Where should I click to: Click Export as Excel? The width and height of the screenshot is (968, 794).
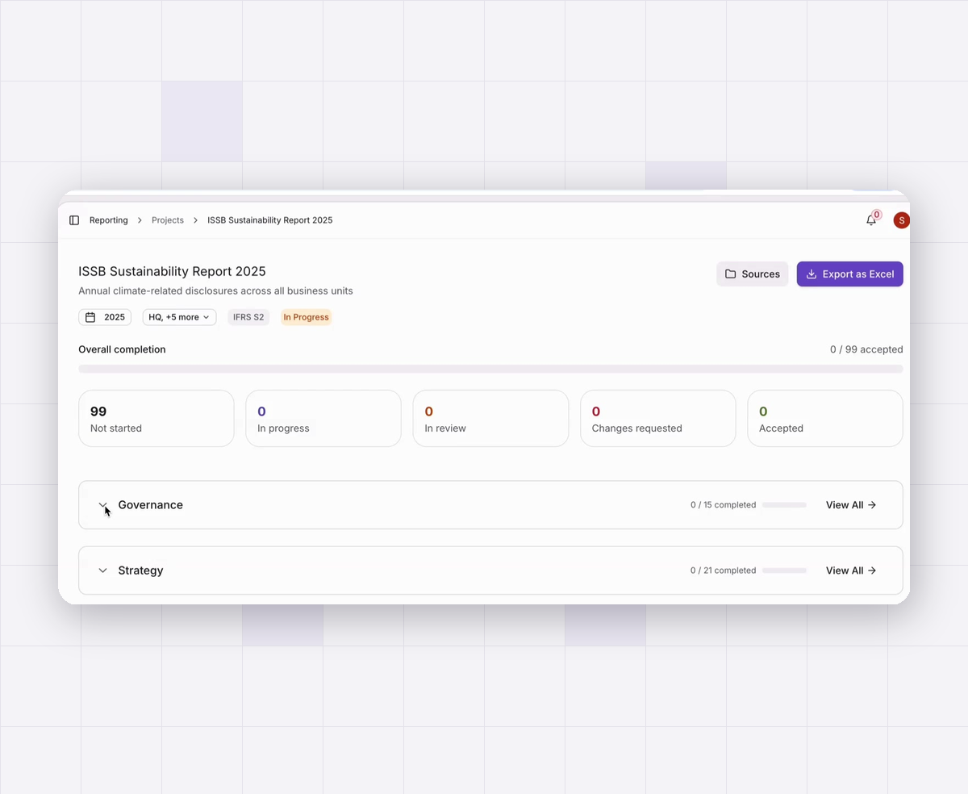[850, 274]
